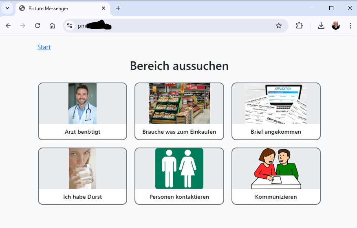
Task: Choose the Ich habe Durst label
Action: (82, 197)
